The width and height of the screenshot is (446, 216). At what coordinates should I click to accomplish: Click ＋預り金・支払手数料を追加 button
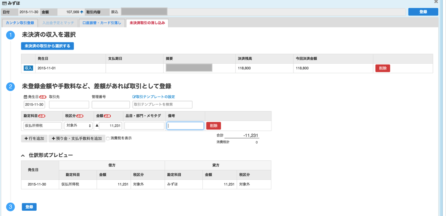pos(77,138)
